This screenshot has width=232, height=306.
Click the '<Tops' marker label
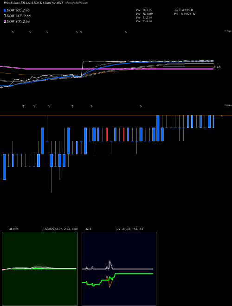coord(228,31)
